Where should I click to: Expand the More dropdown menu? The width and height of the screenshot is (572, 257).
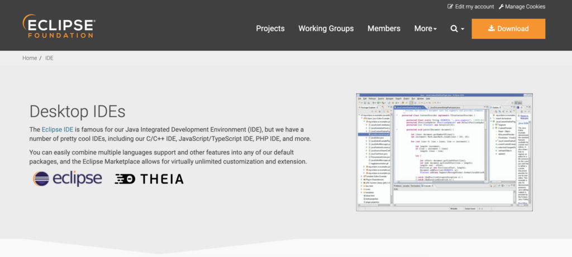(x=425, y=29)
